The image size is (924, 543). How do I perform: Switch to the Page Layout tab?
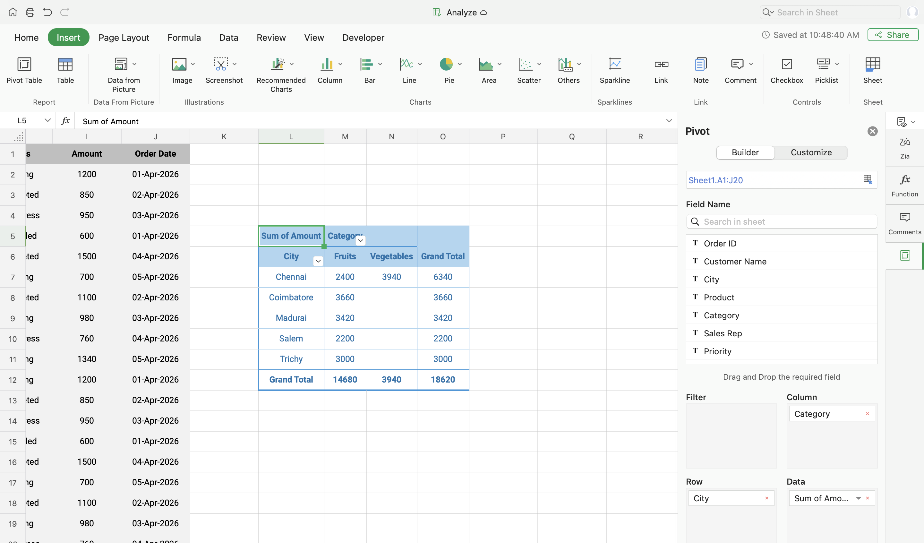tap(124, 38)
